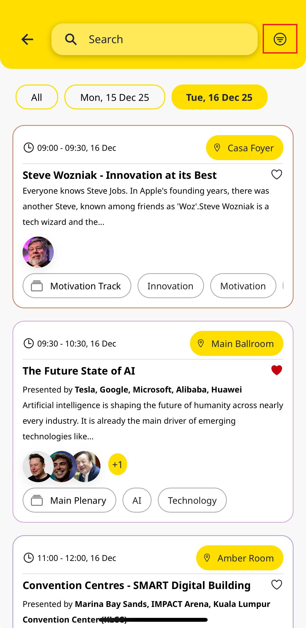Viewport: 306px width, 628px height.
Task: Switch to Mon, 15 Dec 25 tab
Action: pos(115,97)
